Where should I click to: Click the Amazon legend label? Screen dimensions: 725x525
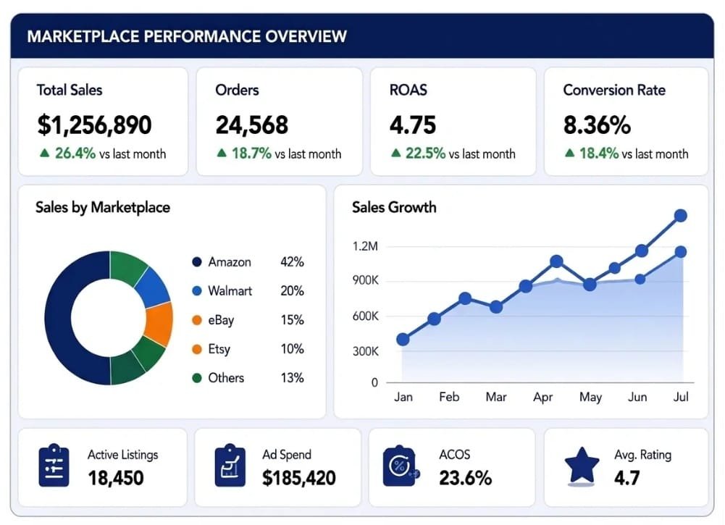point(230,262)
